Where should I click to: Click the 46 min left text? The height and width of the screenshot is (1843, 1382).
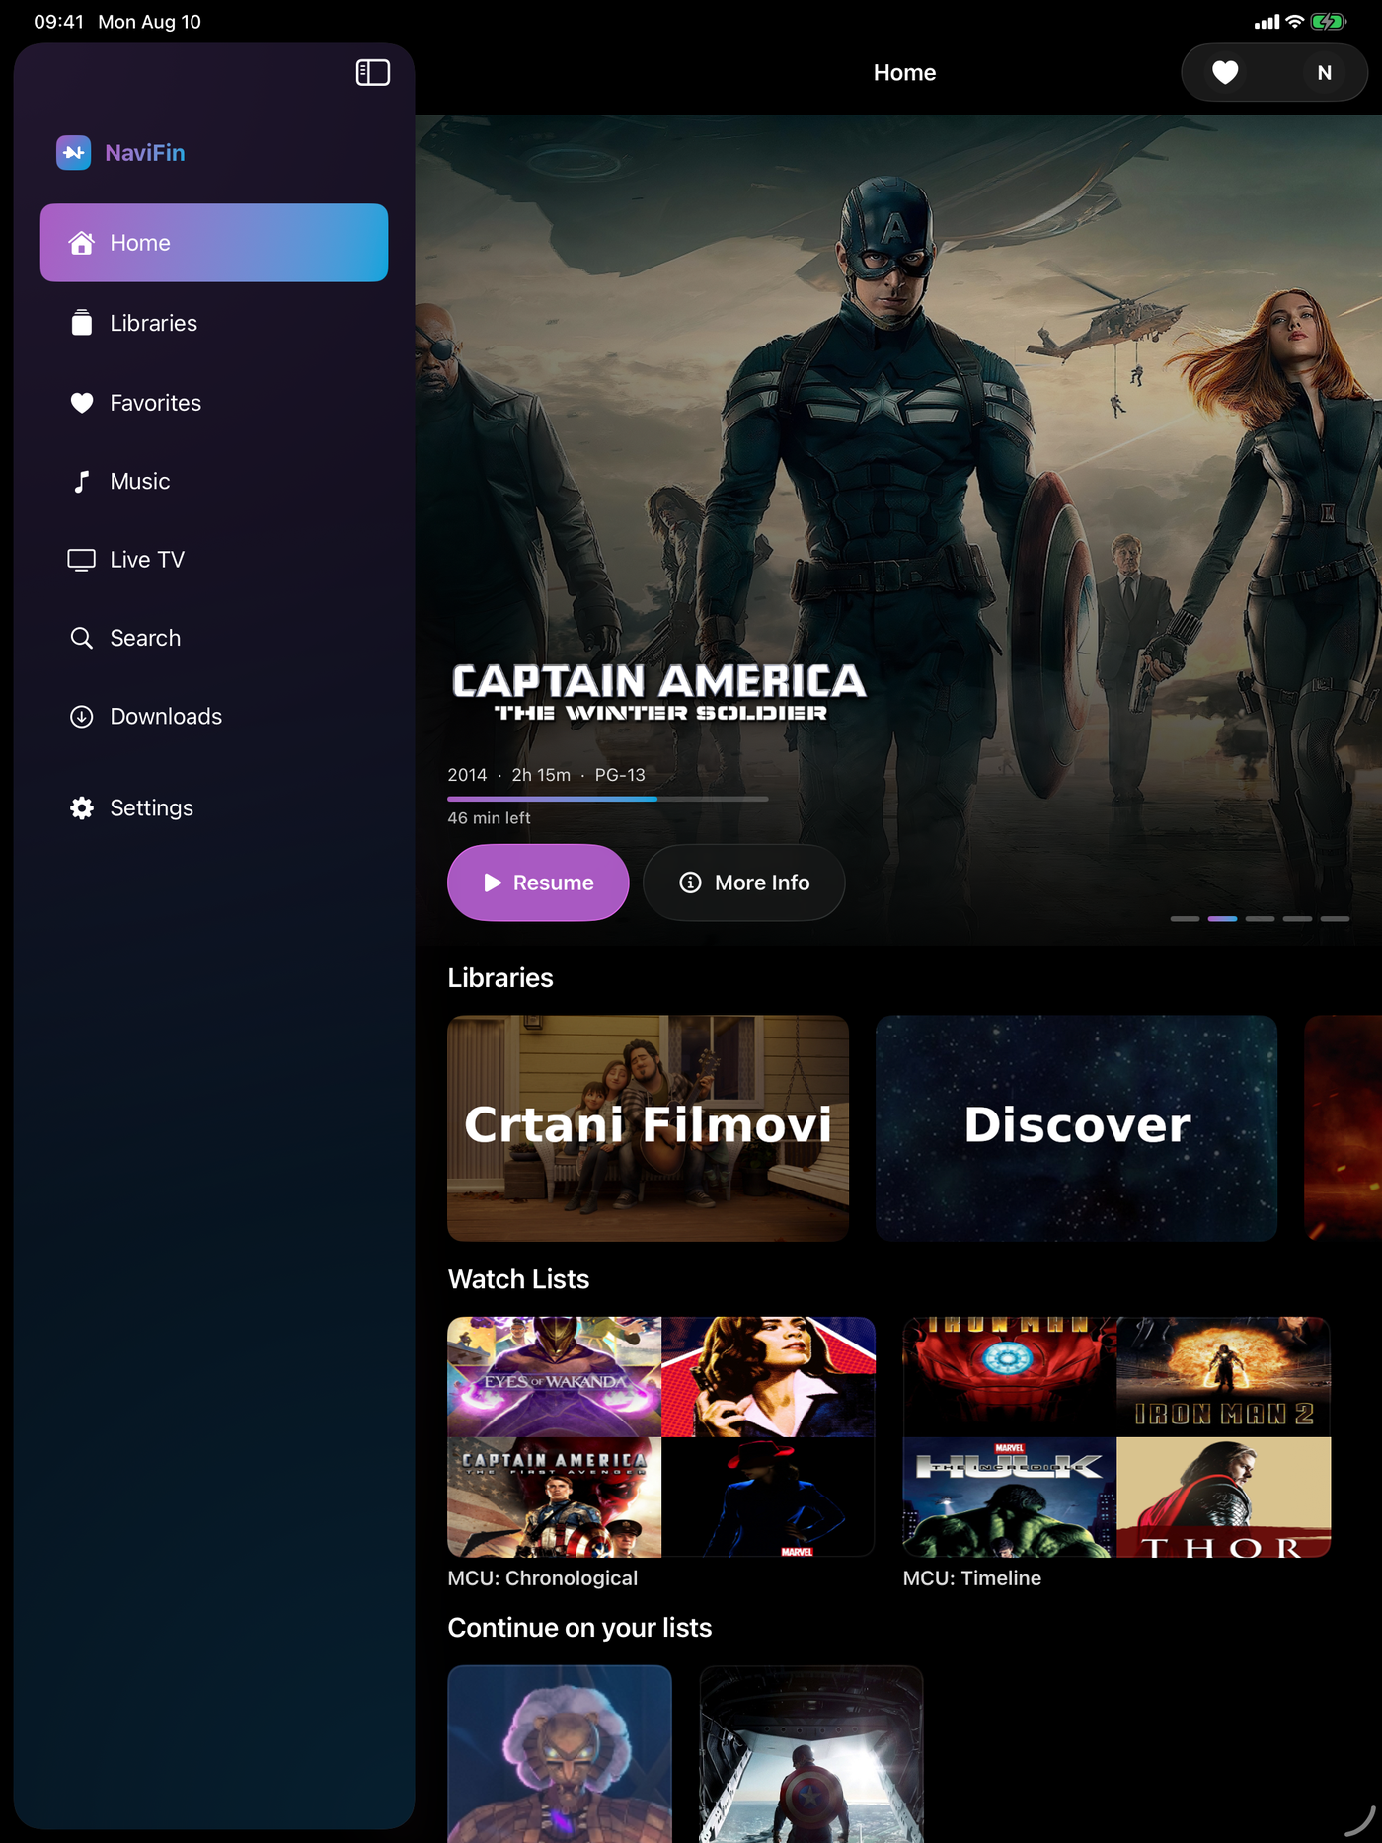pos(490,818)
